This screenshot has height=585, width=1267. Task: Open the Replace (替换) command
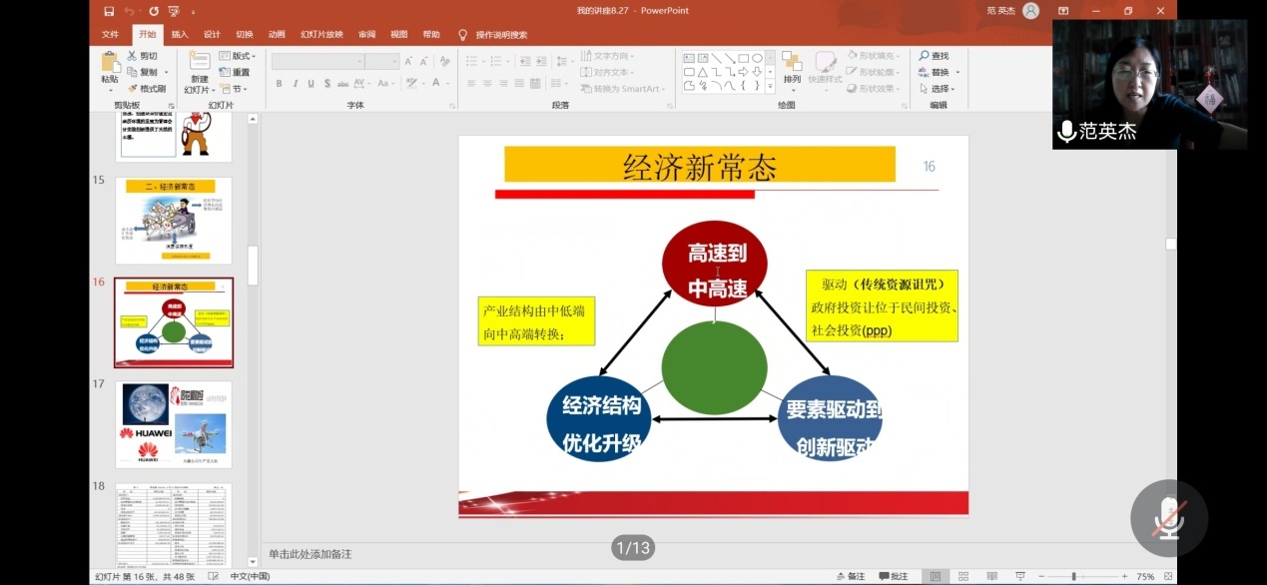tap(937, 72)
